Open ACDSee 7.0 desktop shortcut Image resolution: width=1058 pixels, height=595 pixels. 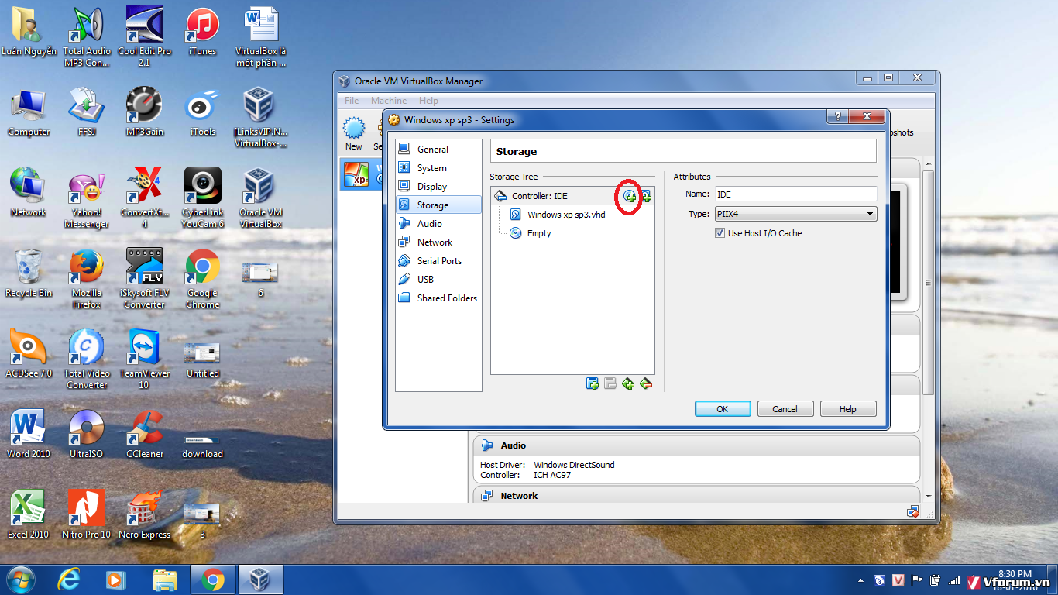point(29,354)
